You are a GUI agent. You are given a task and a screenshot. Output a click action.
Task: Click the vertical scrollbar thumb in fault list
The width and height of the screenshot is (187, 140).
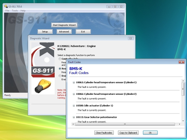tap(183, 89)
